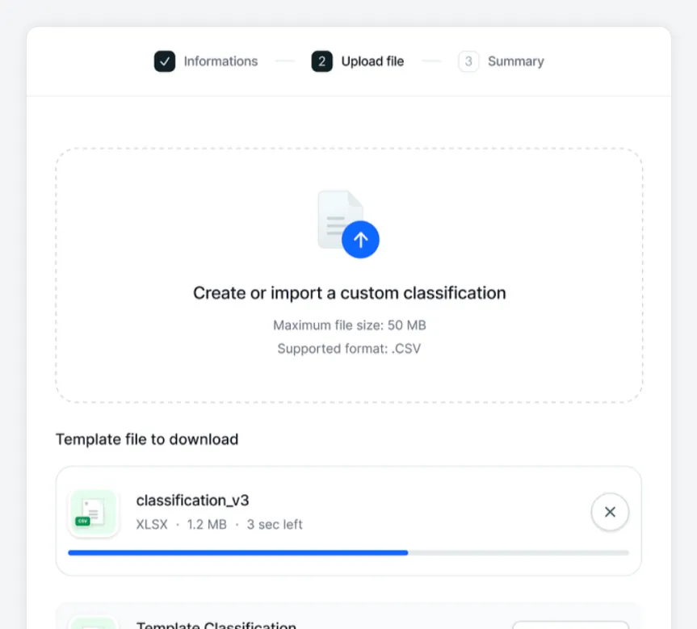Click the Template Classification file name

(216, 624)
